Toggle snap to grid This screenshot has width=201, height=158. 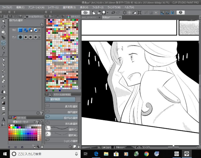pyautogui.click(x=172, y=13)
